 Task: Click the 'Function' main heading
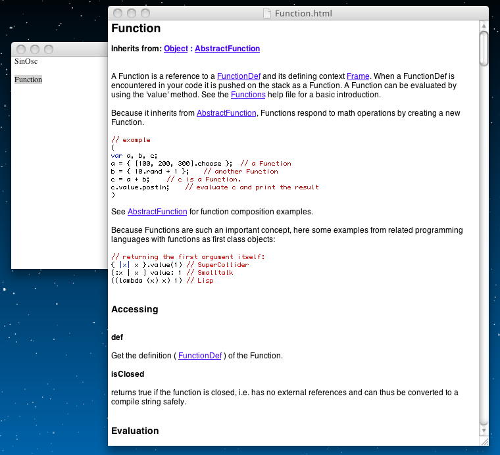click(x=136, y=28)
